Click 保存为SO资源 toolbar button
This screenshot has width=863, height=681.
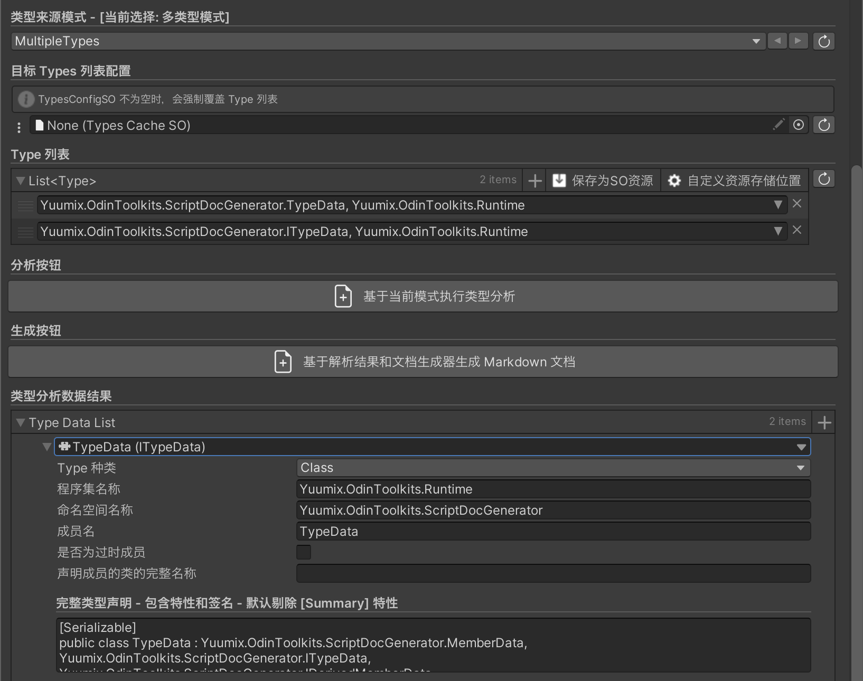point(603,181)
